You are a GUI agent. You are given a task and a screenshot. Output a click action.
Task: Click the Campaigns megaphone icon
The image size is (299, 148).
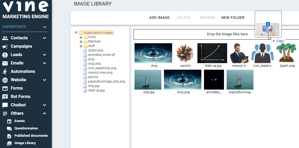5,46
